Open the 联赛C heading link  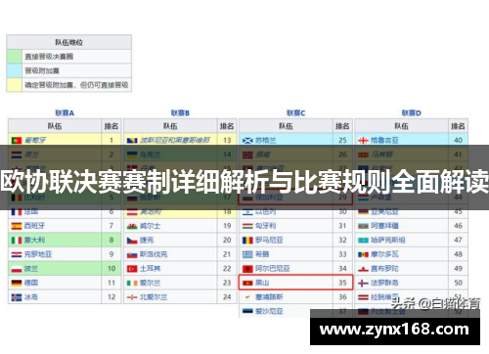click(x=296, y=113)
